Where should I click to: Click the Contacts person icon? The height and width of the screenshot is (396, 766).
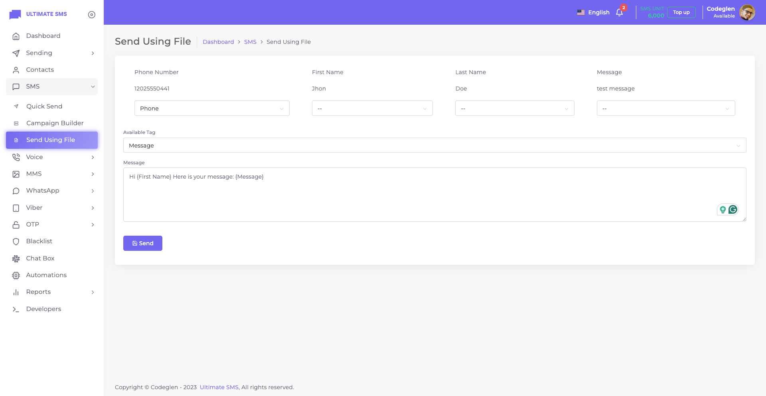[x=16, y=70]
